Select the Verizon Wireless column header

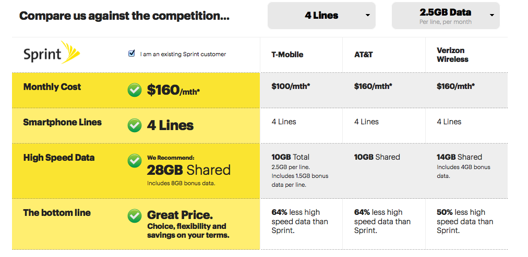(452, 55)
